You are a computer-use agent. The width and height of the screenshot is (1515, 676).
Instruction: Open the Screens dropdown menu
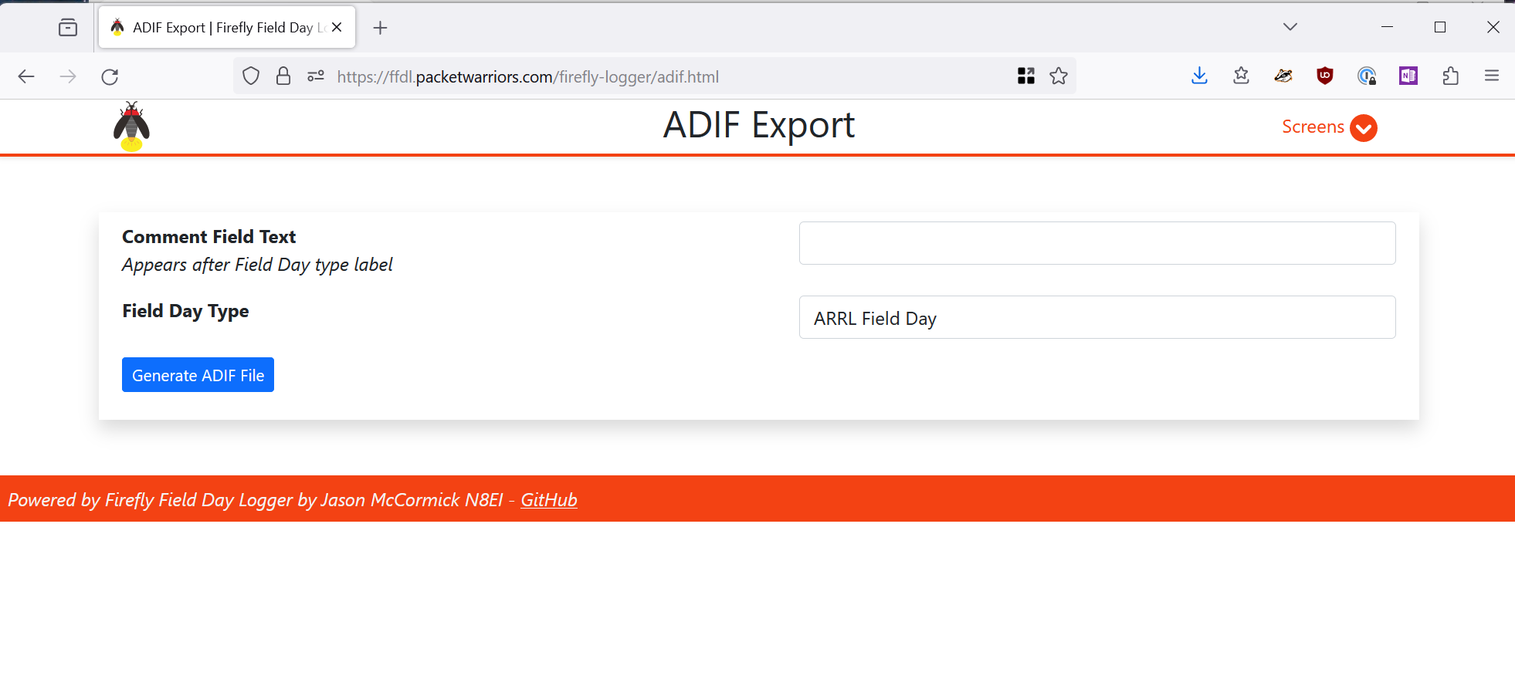pos(1328,127)
